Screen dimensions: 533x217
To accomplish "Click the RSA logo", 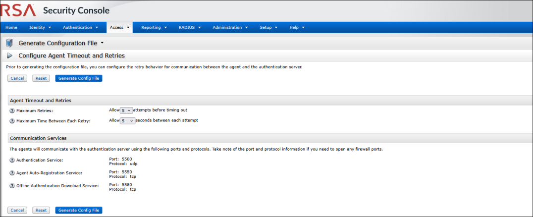I will point(18,10).
